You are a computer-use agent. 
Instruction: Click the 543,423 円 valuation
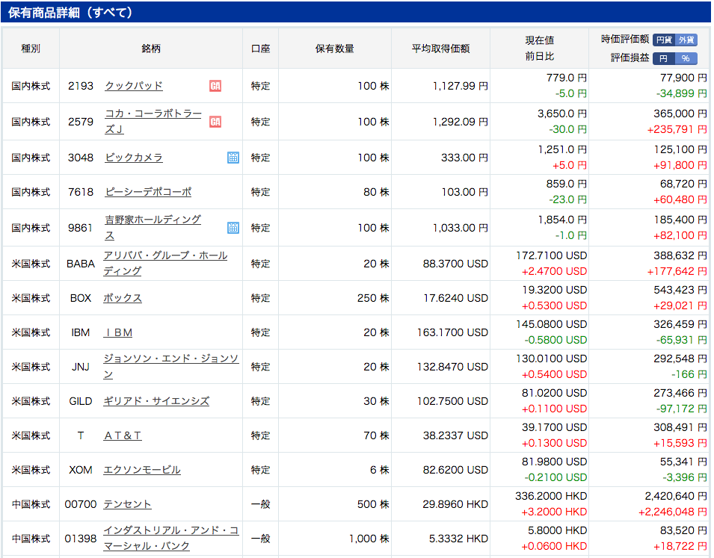(x=680, y=291)
